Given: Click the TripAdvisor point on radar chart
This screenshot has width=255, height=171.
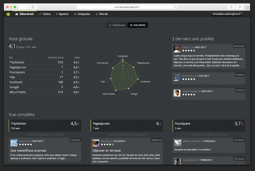Looking at the screenshot, I should [x=123, y=60].
